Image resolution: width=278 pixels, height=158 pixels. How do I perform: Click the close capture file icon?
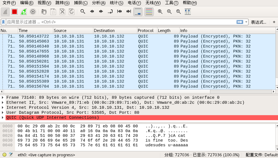point(62,12)
